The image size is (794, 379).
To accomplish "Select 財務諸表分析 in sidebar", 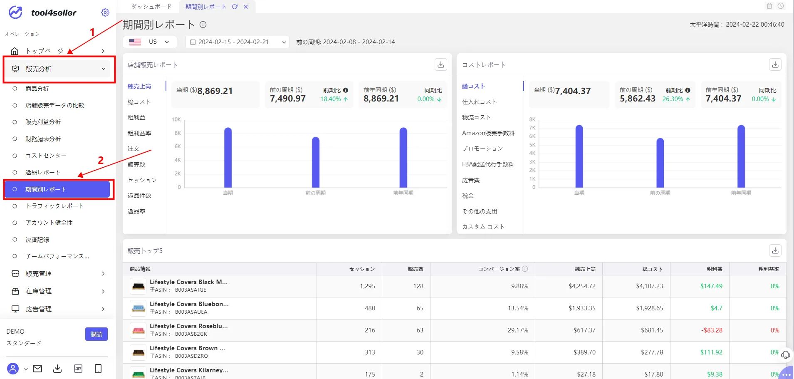I will [x=43, y=139].
